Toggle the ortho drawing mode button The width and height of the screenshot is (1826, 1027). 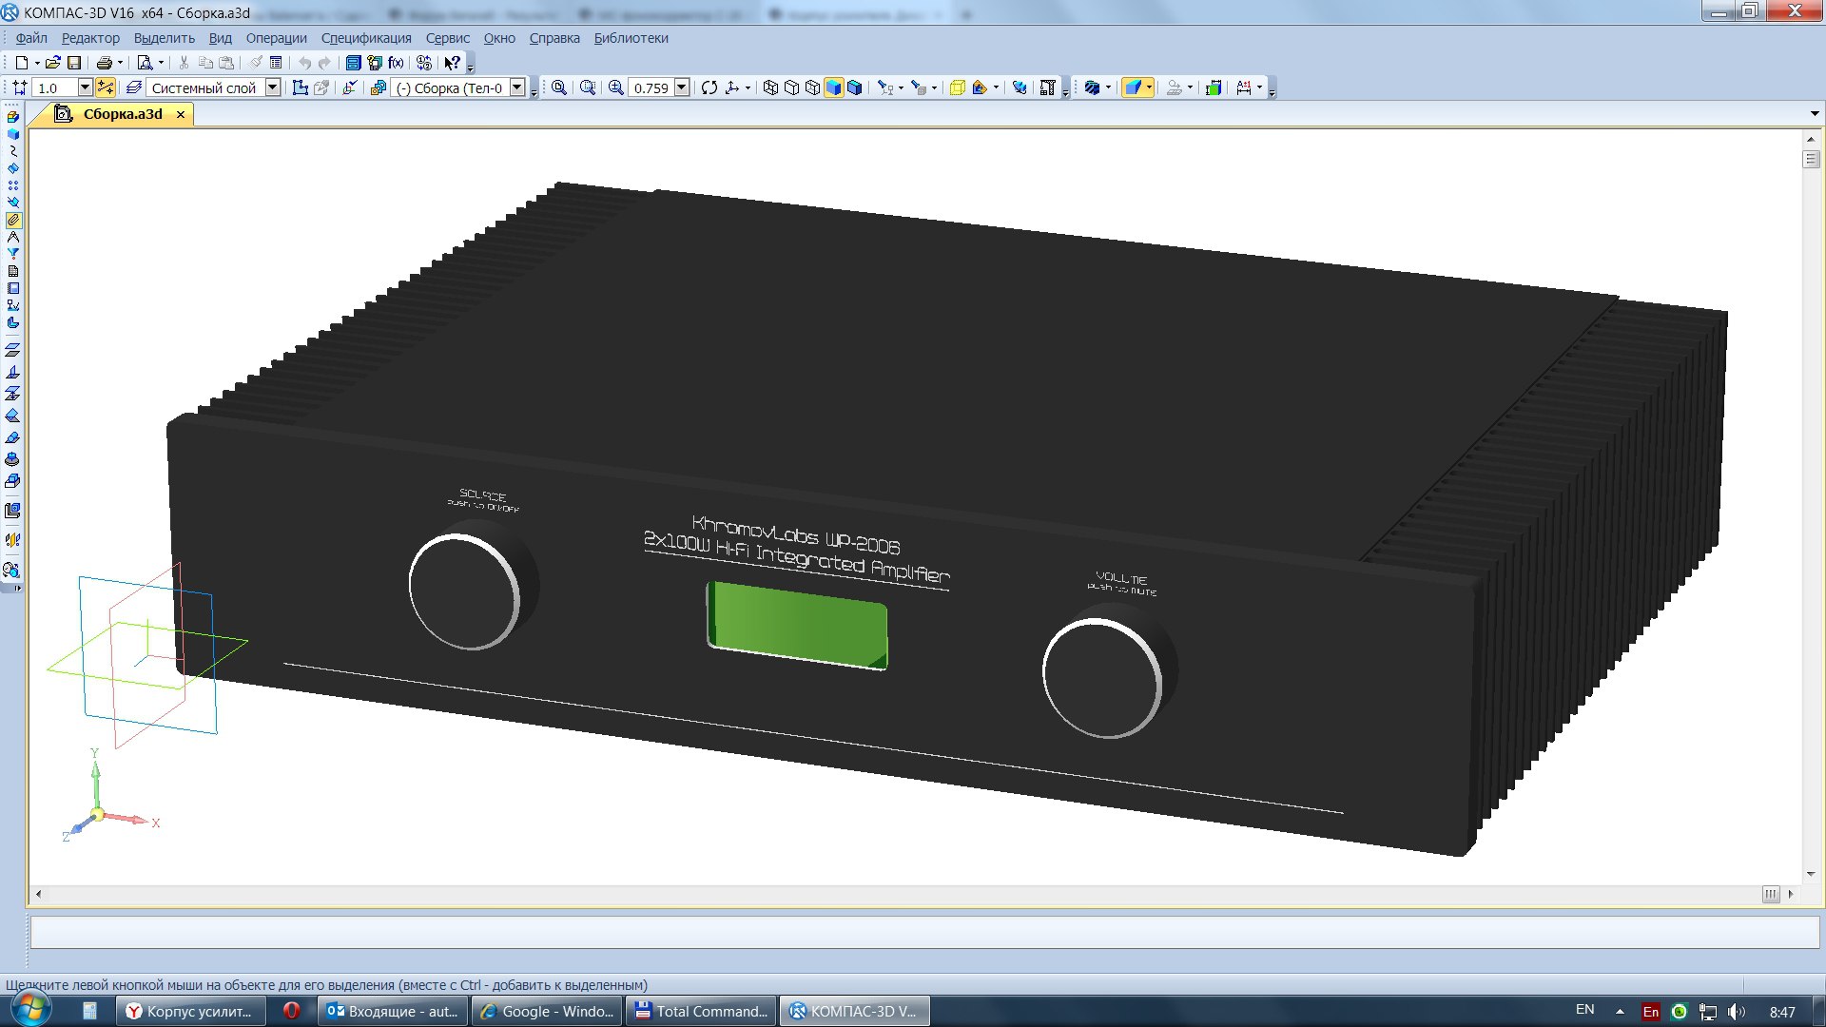(106, 87)
